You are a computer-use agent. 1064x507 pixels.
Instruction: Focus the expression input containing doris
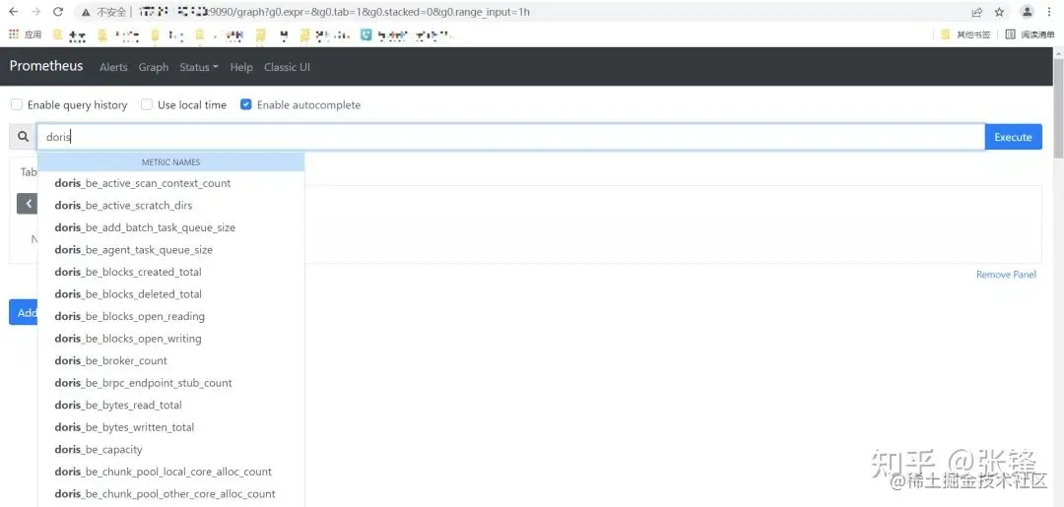511,137
